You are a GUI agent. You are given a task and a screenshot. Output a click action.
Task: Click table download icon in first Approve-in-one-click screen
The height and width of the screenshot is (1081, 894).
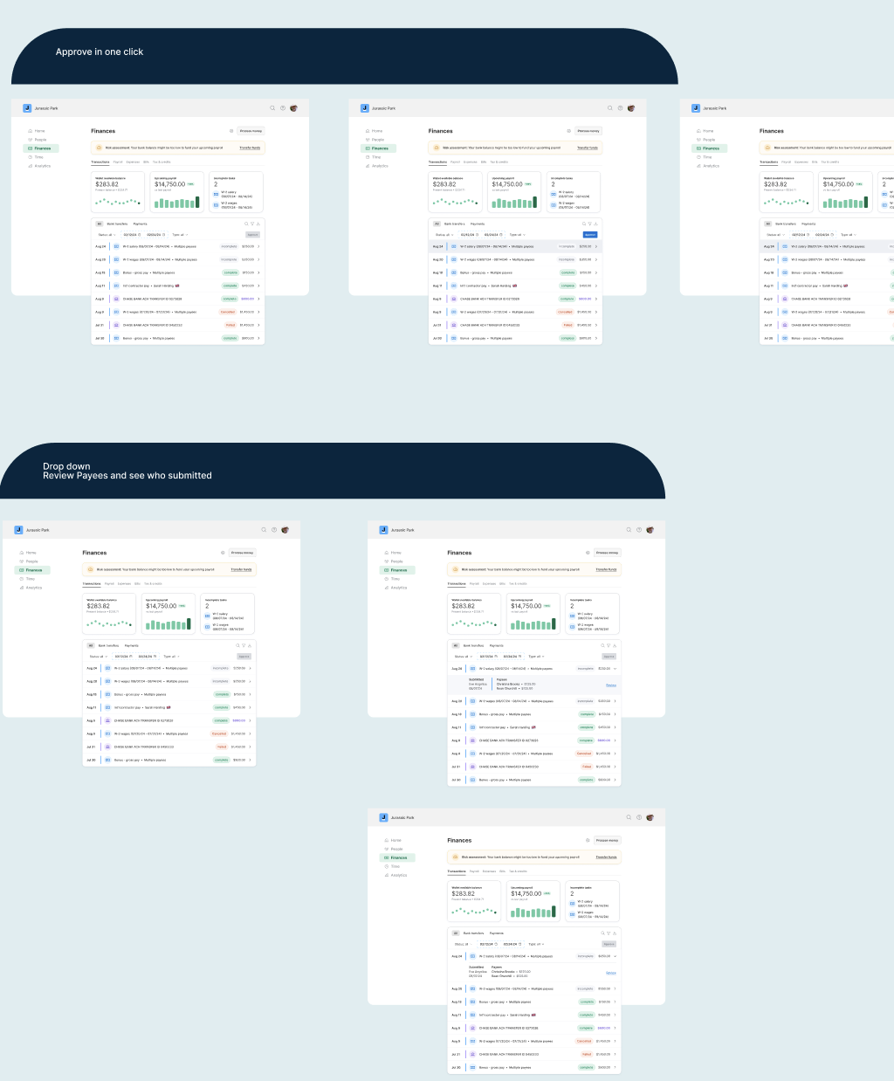[x=258, y=224]
